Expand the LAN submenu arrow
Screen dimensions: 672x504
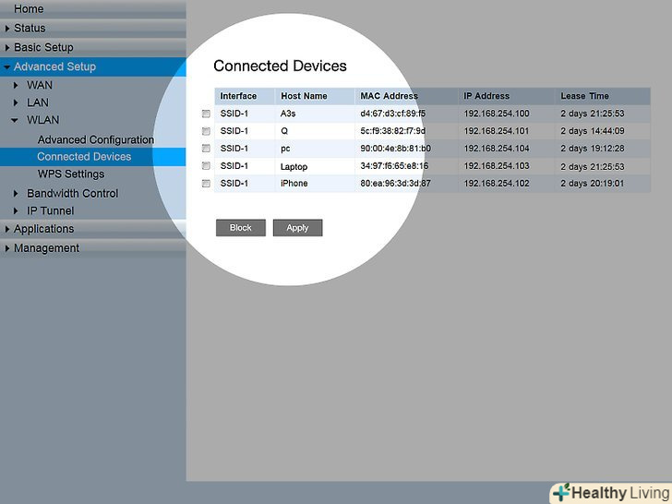[x=16, y=102]
